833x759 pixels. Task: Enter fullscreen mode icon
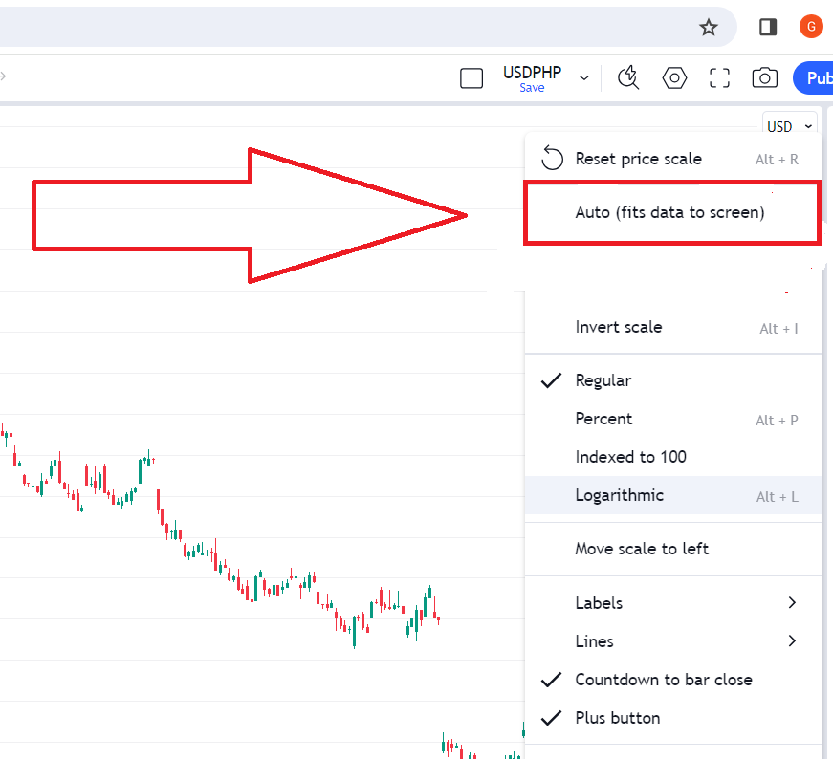tap(720, 78)
